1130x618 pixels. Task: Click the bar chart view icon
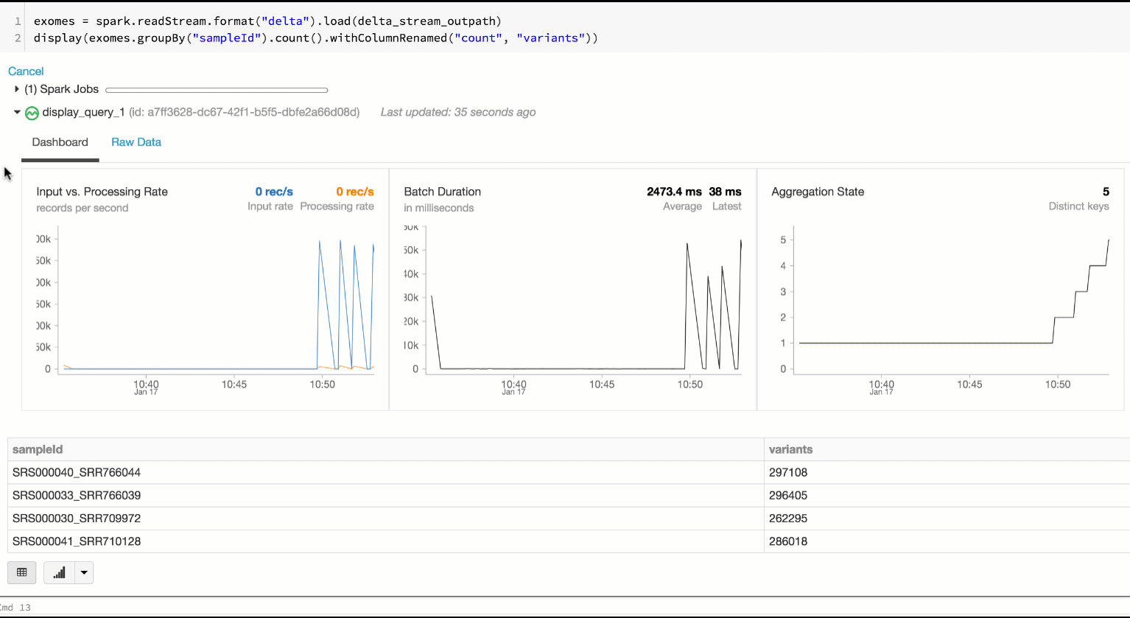[59, 572]
